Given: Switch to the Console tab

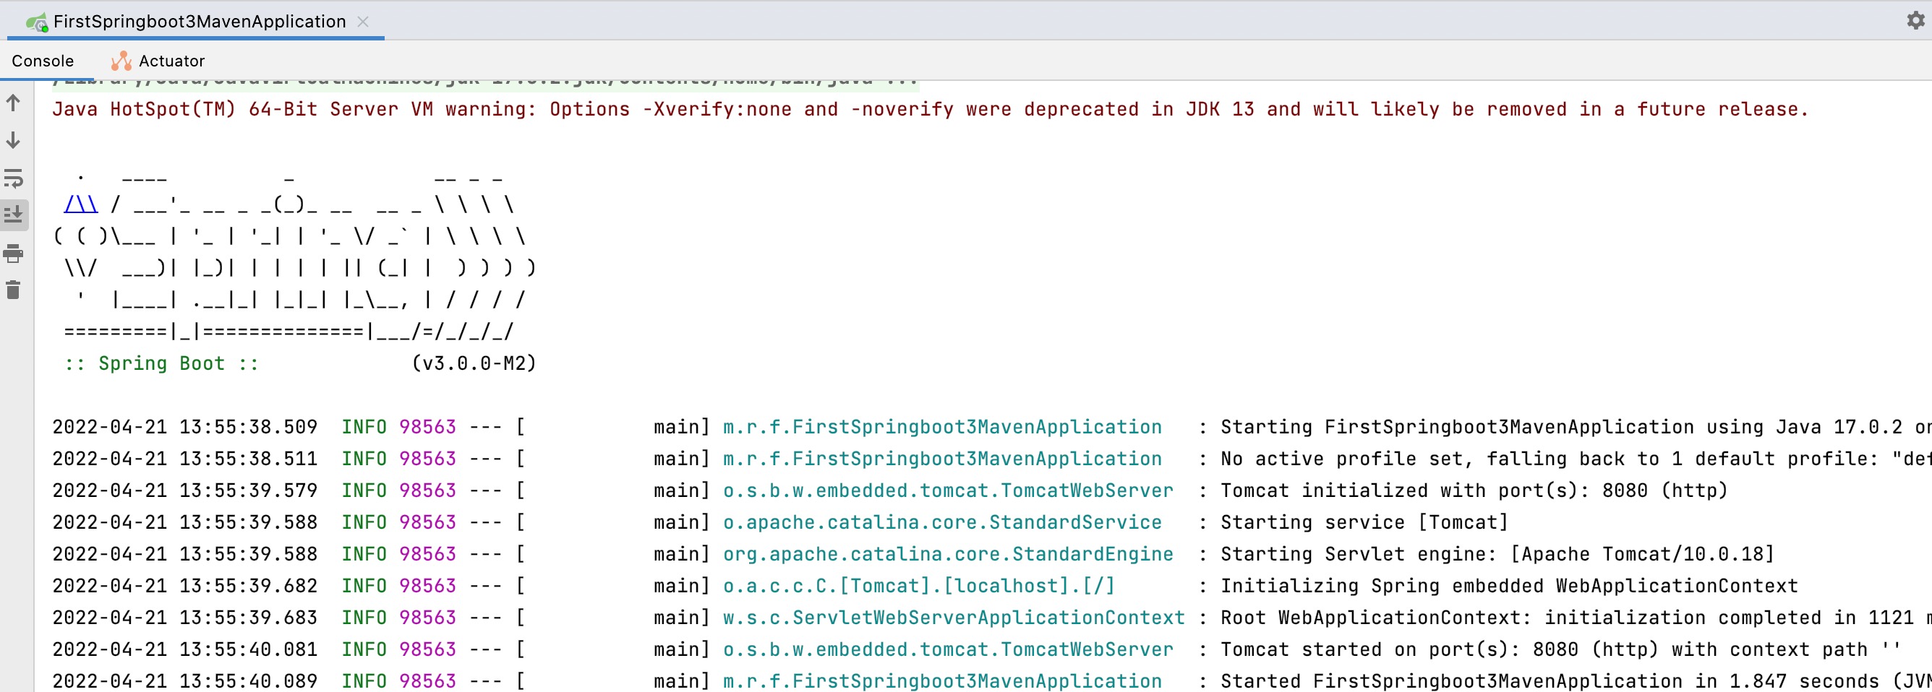Looking at the screenshot, I should click(43, 61).
